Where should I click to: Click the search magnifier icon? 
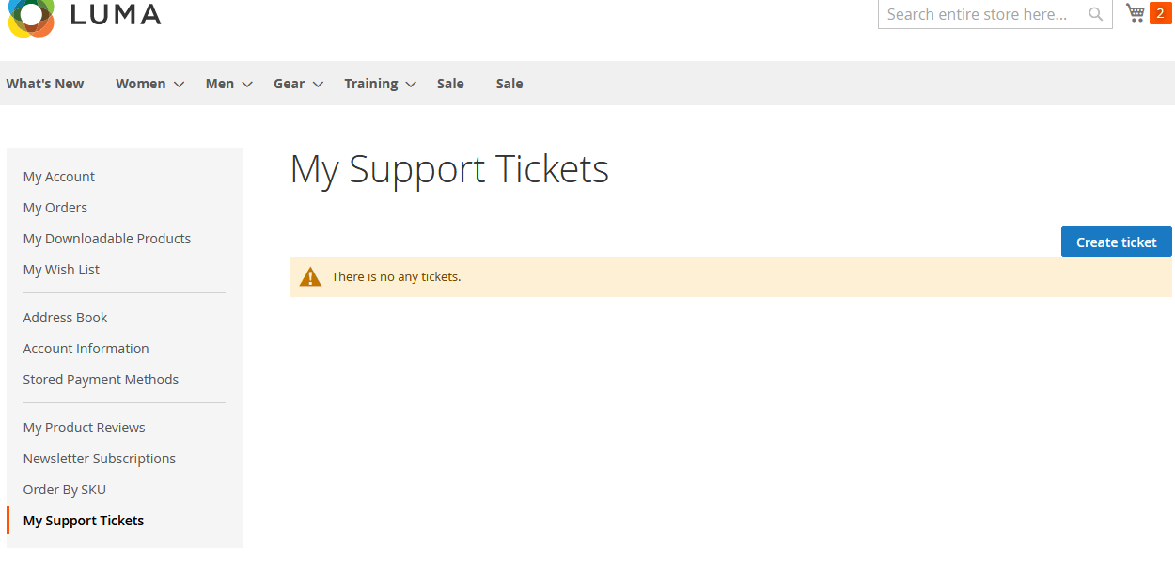[1095, 14]
